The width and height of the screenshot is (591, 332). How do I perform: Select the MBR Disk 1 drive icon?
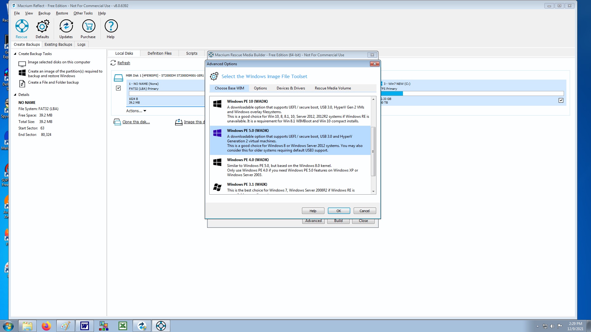pyautogui.click(x=118, y=77)
